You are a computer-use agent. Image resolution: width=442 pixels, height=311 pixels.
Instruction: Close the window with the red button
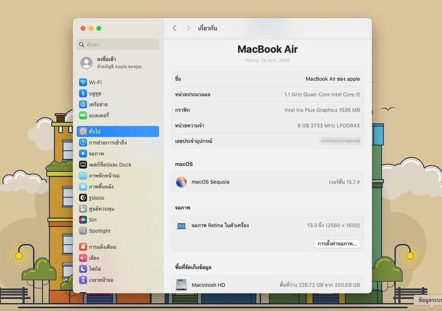click(83, 28)
